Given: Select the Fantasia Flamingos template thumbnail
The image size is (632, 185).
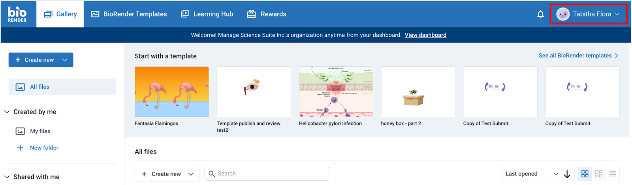Looking at the screenshot, I should pos(172,92).
